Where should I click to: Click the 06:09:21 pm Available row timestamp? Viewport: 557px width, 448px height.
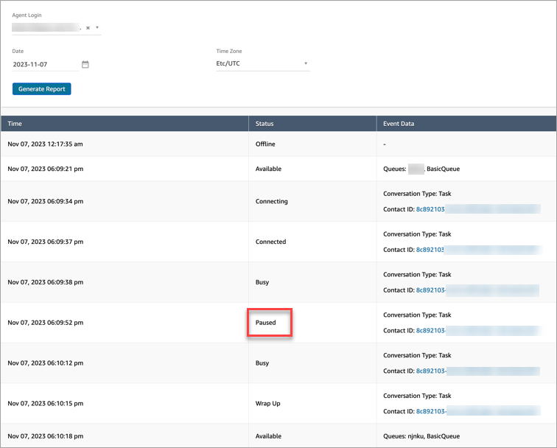[x=44, y=169]
